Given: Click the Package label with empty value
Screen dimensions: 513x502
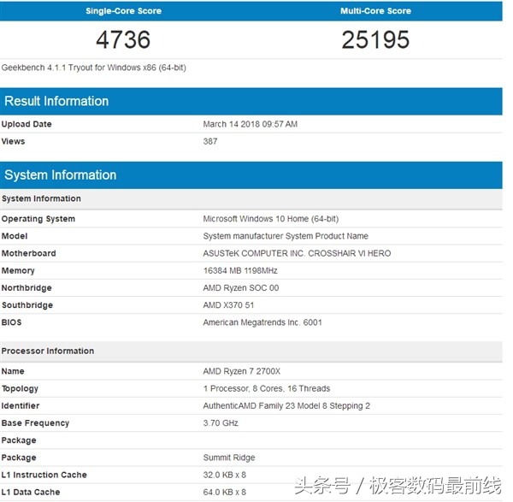Looking at the screenshot, I should (x=19, y=440).
